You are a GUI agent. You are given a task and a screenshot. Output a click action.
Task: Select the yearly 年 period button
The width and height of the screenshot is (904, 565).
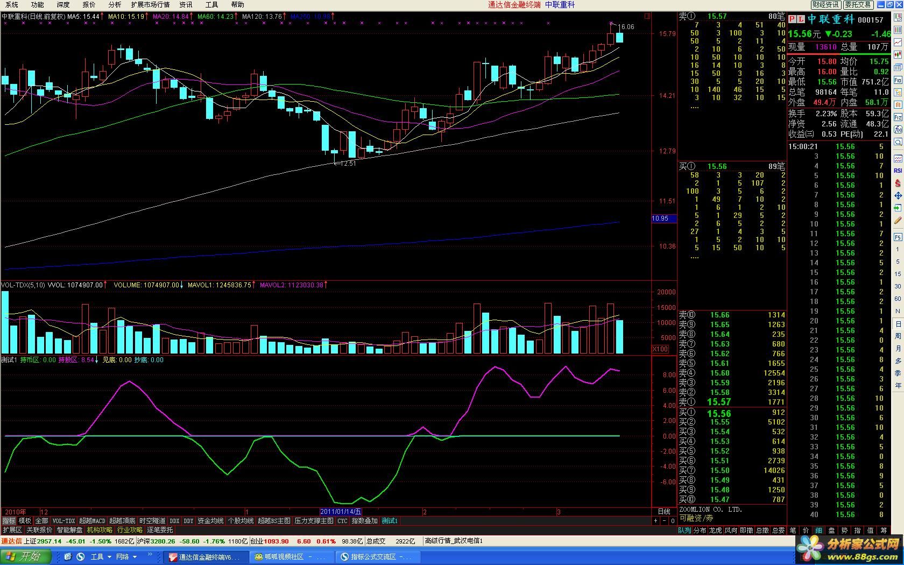pyautogui.click(x=898, y=386)
